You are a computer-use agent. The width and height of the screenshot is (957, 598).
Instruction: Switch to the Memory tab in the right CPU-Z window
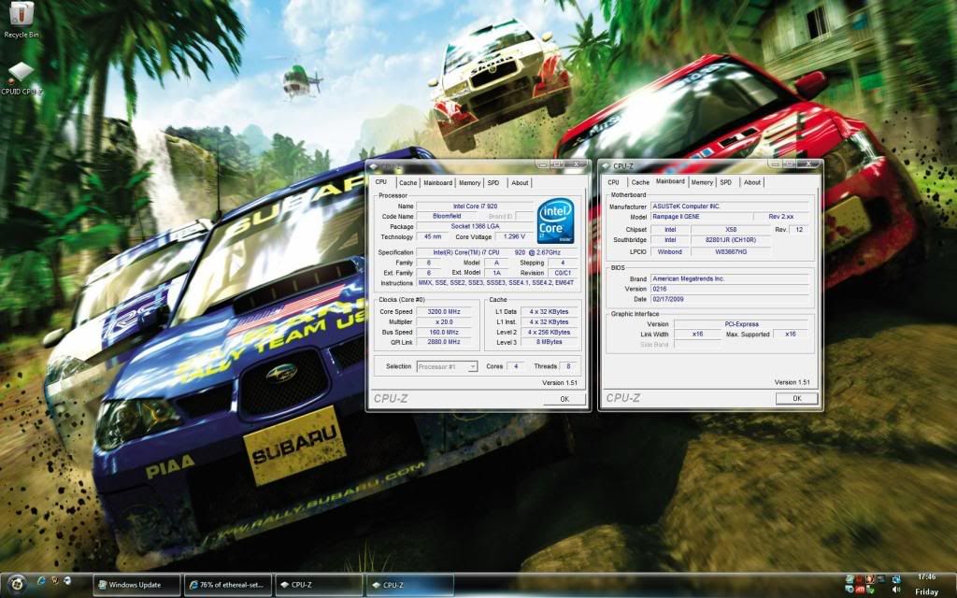point(702,182)
